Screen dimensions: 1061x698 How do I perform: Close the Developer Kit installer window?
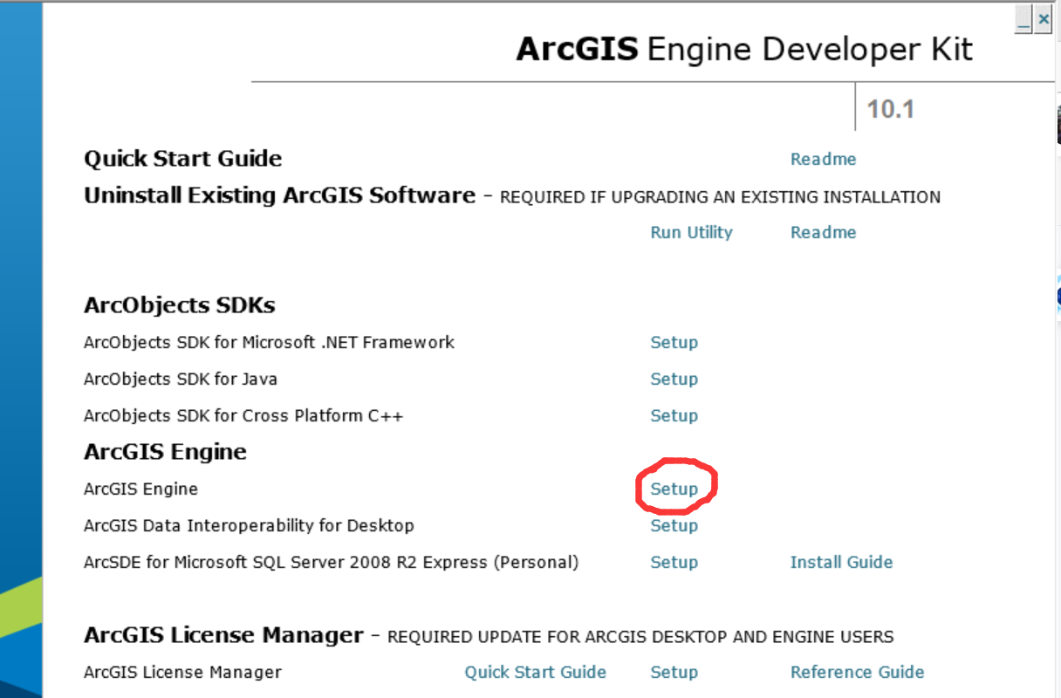click(x=1043, y=17)
